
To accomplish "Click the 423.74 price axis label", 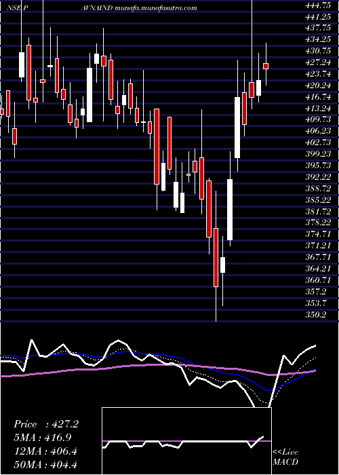I will (319, 74).
